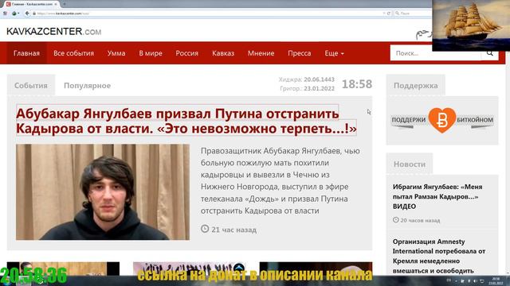Click the padlock icon in the address bar
Viewport: 510px width, 286px height.
click(34, 14)
